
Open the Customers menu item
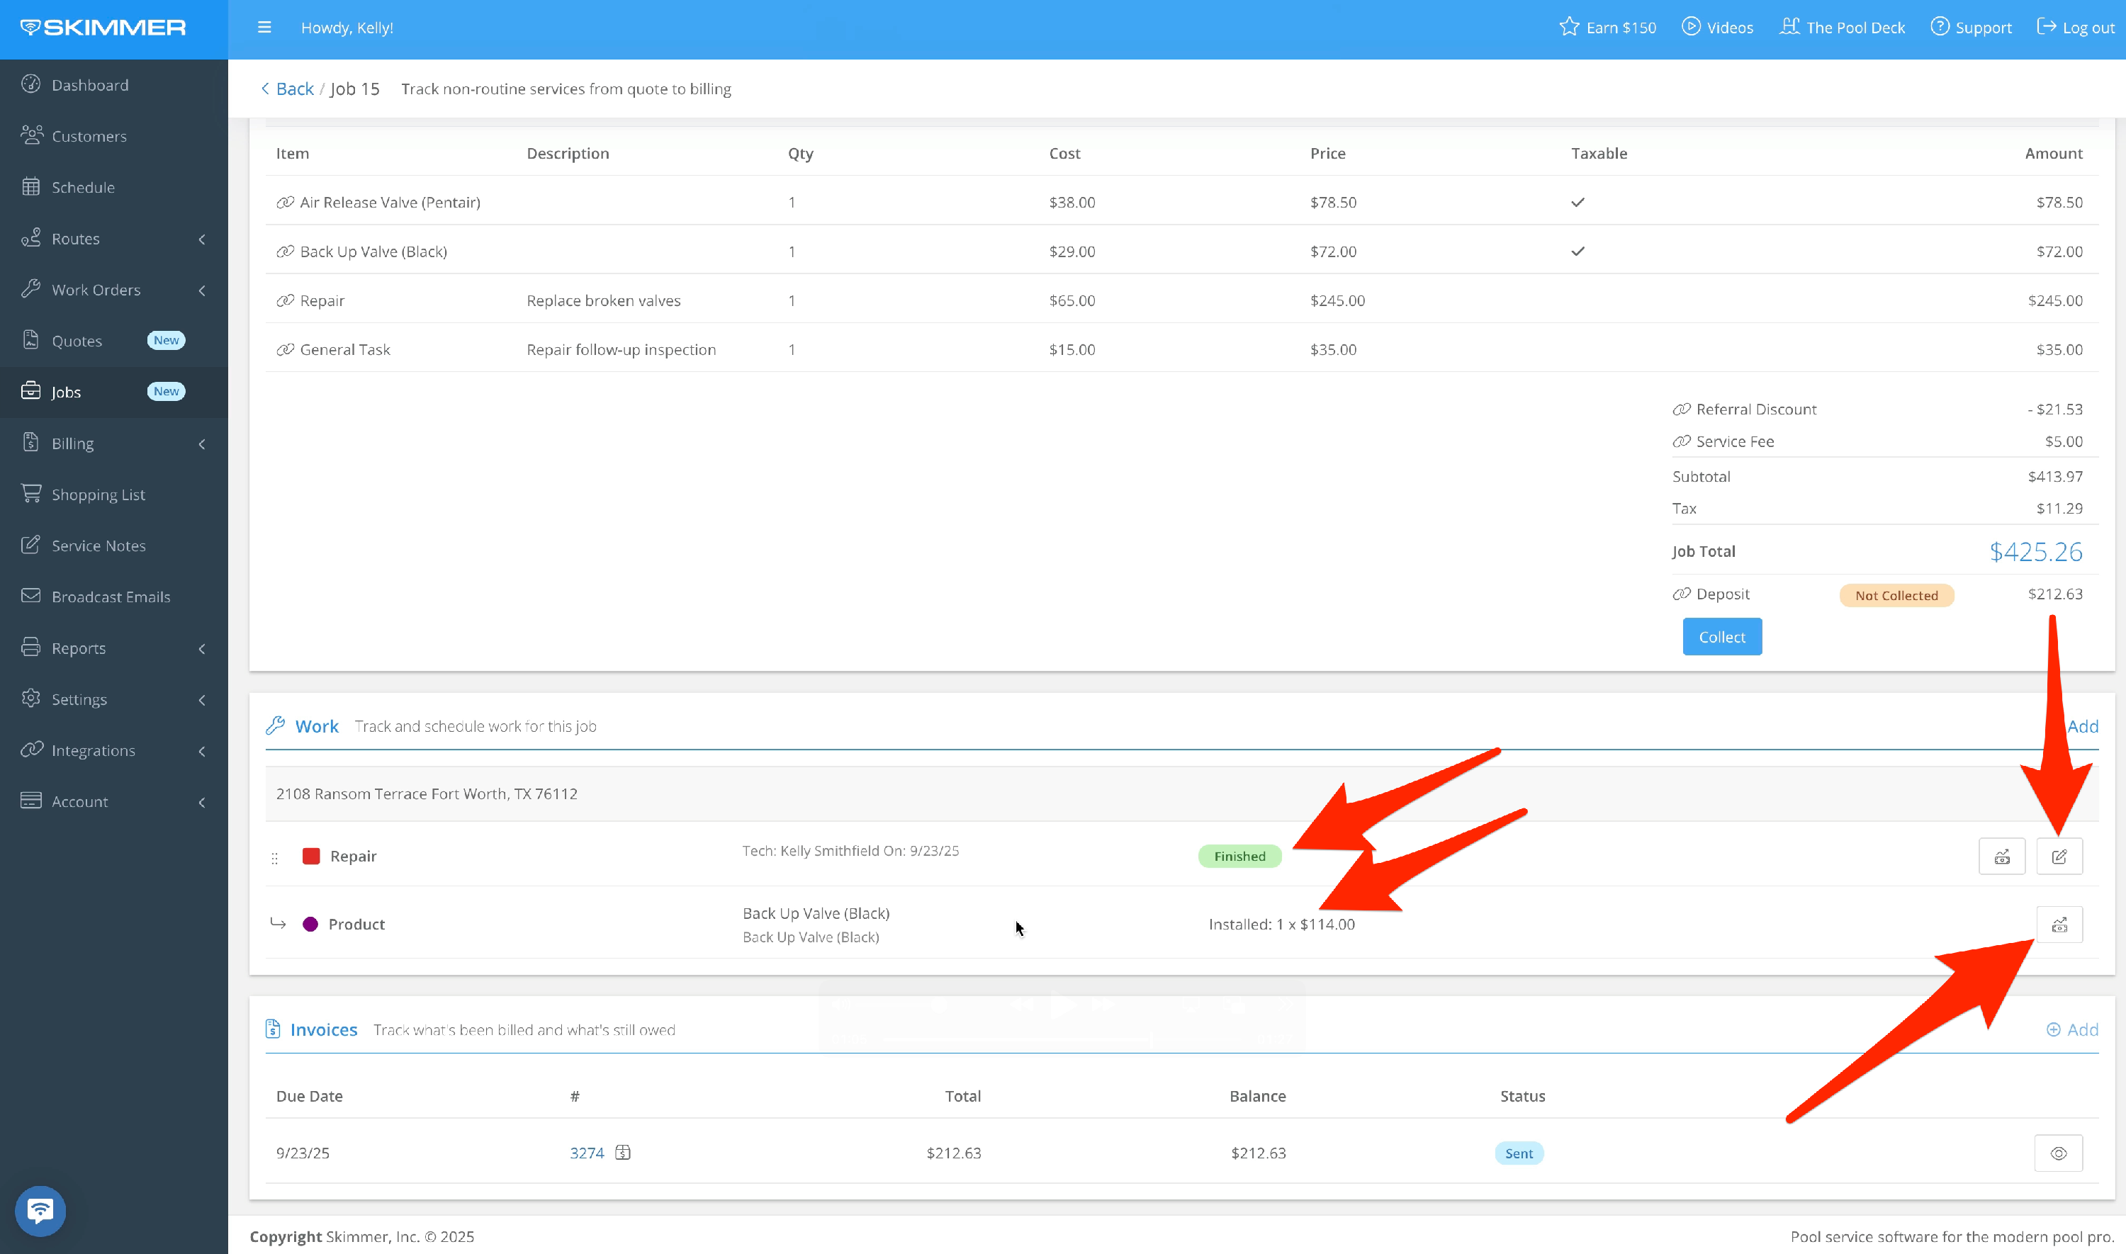(89, 136)
